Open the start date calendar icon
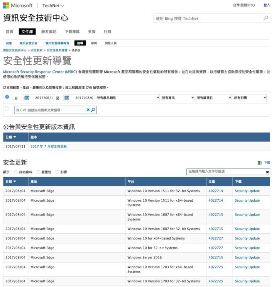 pos(27,98)
